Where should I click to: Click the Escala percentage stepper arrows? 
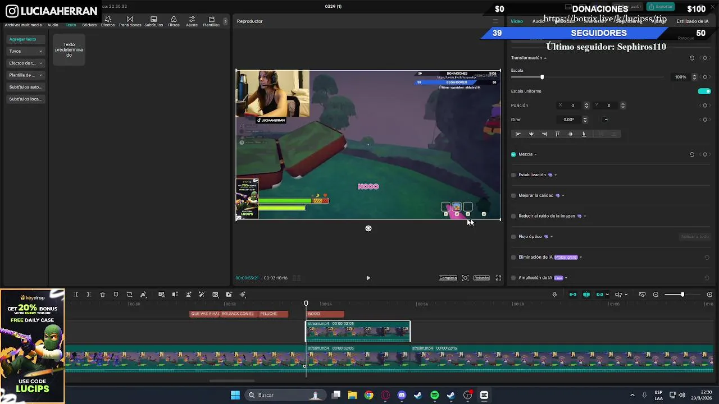tap(694, 77)
